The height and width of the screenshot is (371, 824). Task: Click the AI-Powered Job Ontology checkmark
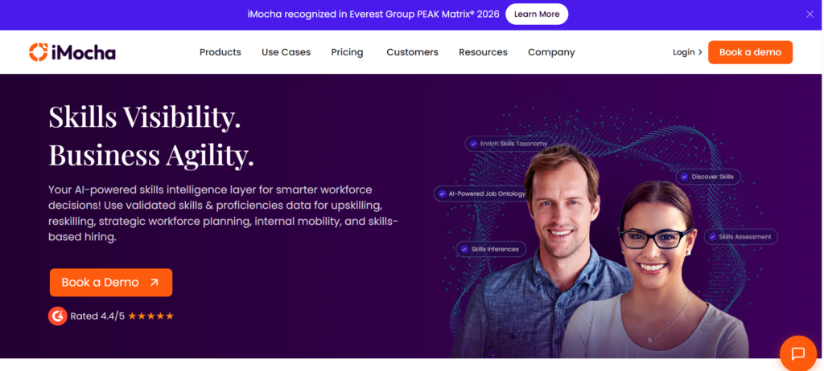(442, 194)
